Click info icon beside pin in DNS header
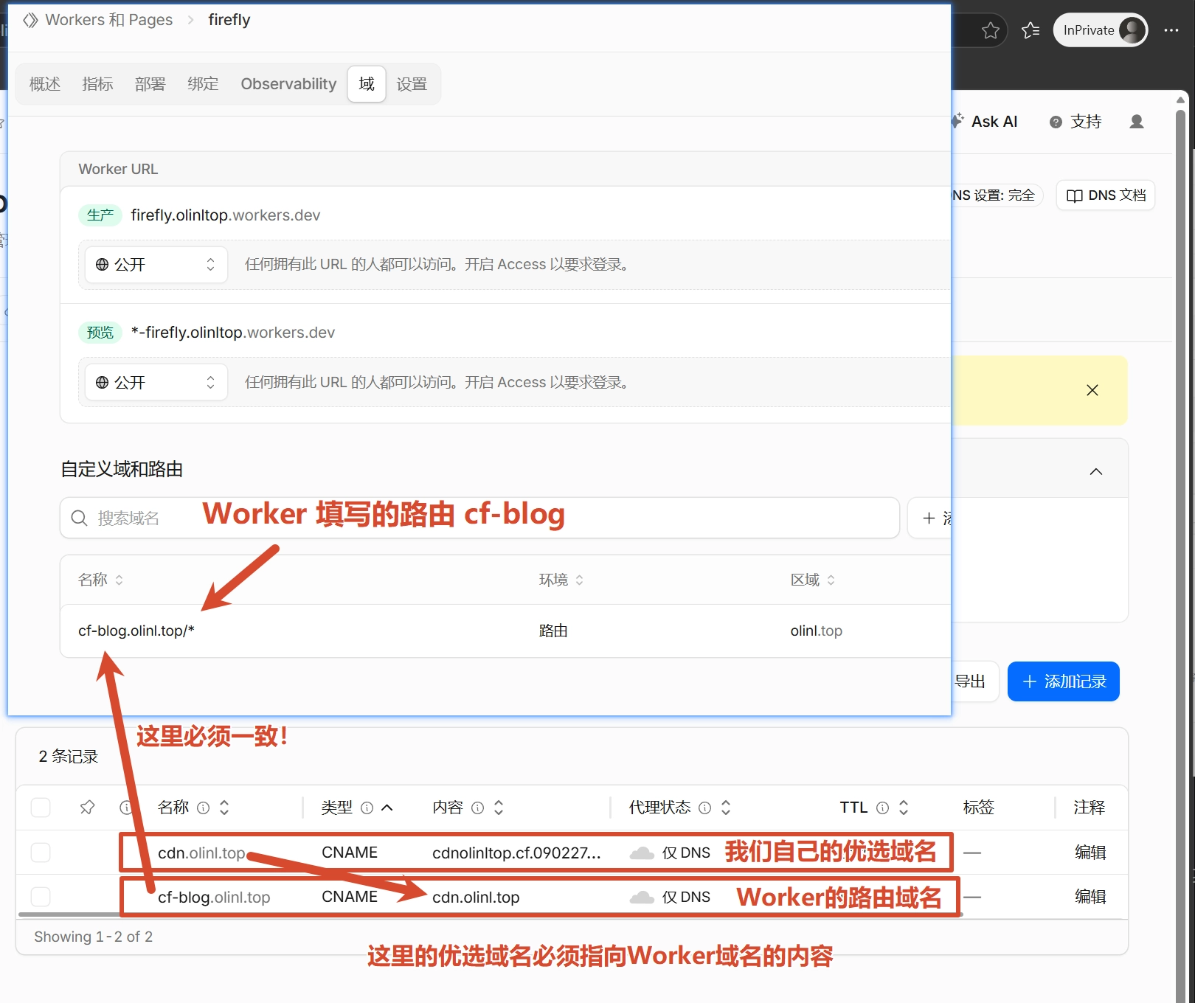Image resolution: width=1195 pixels, height=1003 pixels. pos(125,808)
